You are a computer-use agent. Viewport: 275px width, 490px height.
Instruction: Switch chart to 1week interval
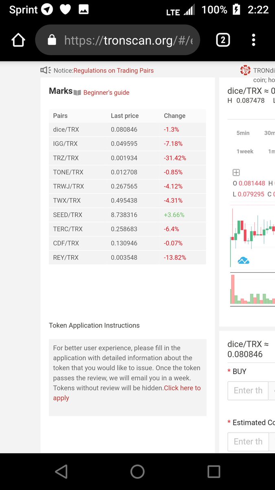tap(245, 151)
